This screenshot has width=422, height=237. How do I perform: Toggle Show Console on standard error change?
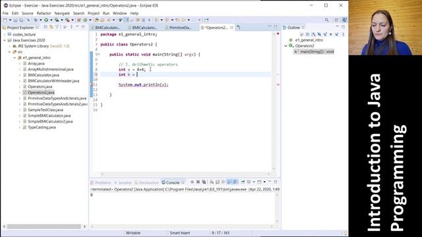point(235,182)
